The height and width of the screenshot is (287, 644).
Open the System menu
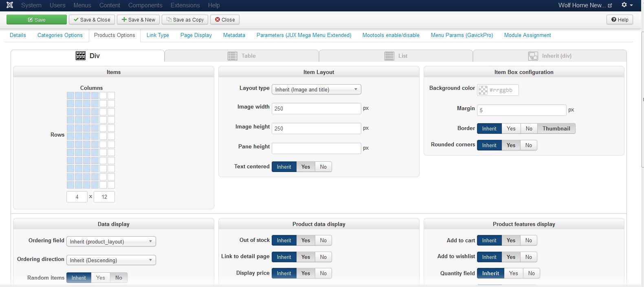(x=31, y=5)
